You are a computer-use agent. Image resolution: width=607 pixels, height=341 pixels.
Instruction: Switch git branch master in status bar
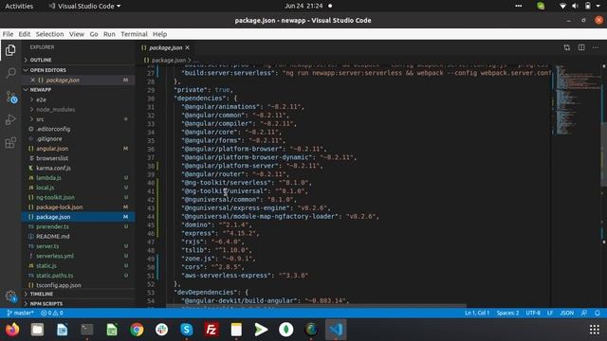(20, 313)
